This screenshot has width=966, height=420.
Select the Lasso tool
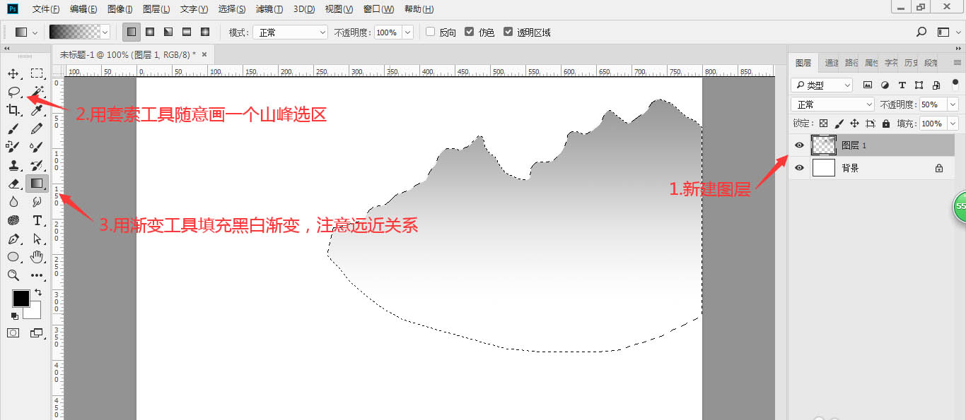click(x=13, y=91)
